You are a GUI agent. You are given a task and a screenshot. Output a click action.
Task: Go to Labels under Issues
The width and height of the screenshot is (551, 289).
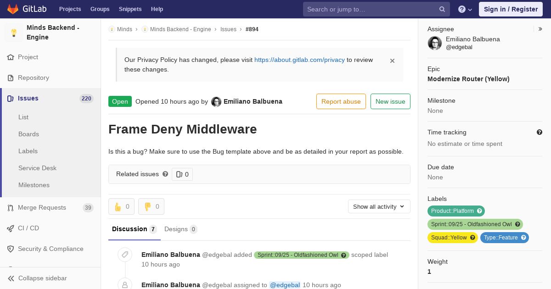28,151
